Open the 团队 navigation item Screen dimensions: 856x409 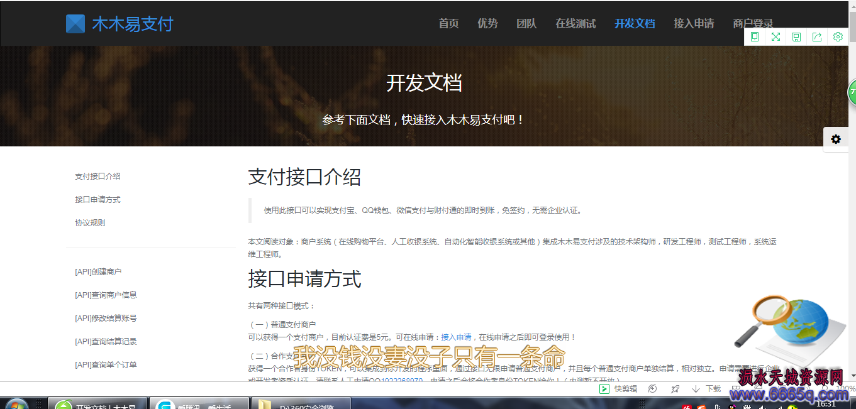point(526,24)
